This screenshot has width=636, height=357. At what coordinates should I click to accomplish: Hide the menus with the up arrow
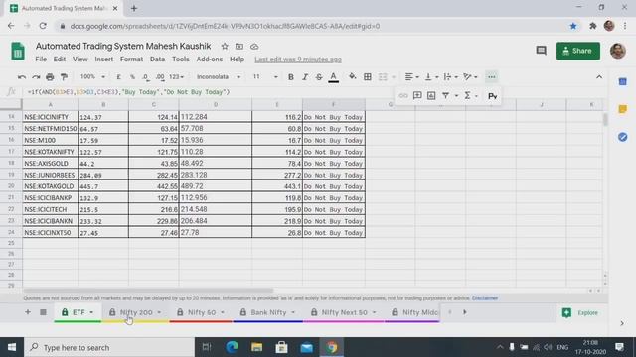tap(599, 77)
